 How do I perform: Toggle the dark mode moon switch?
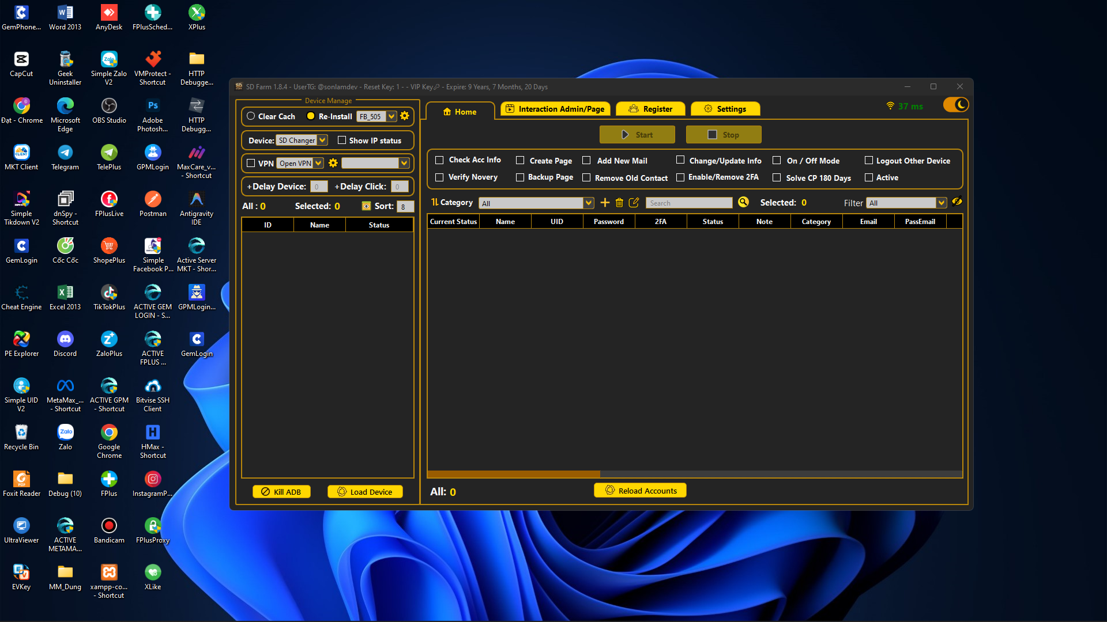(x=955, y=105)
